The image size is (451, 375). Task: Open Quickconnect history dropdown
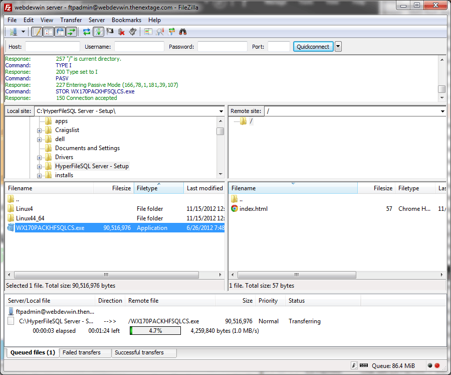338,46
